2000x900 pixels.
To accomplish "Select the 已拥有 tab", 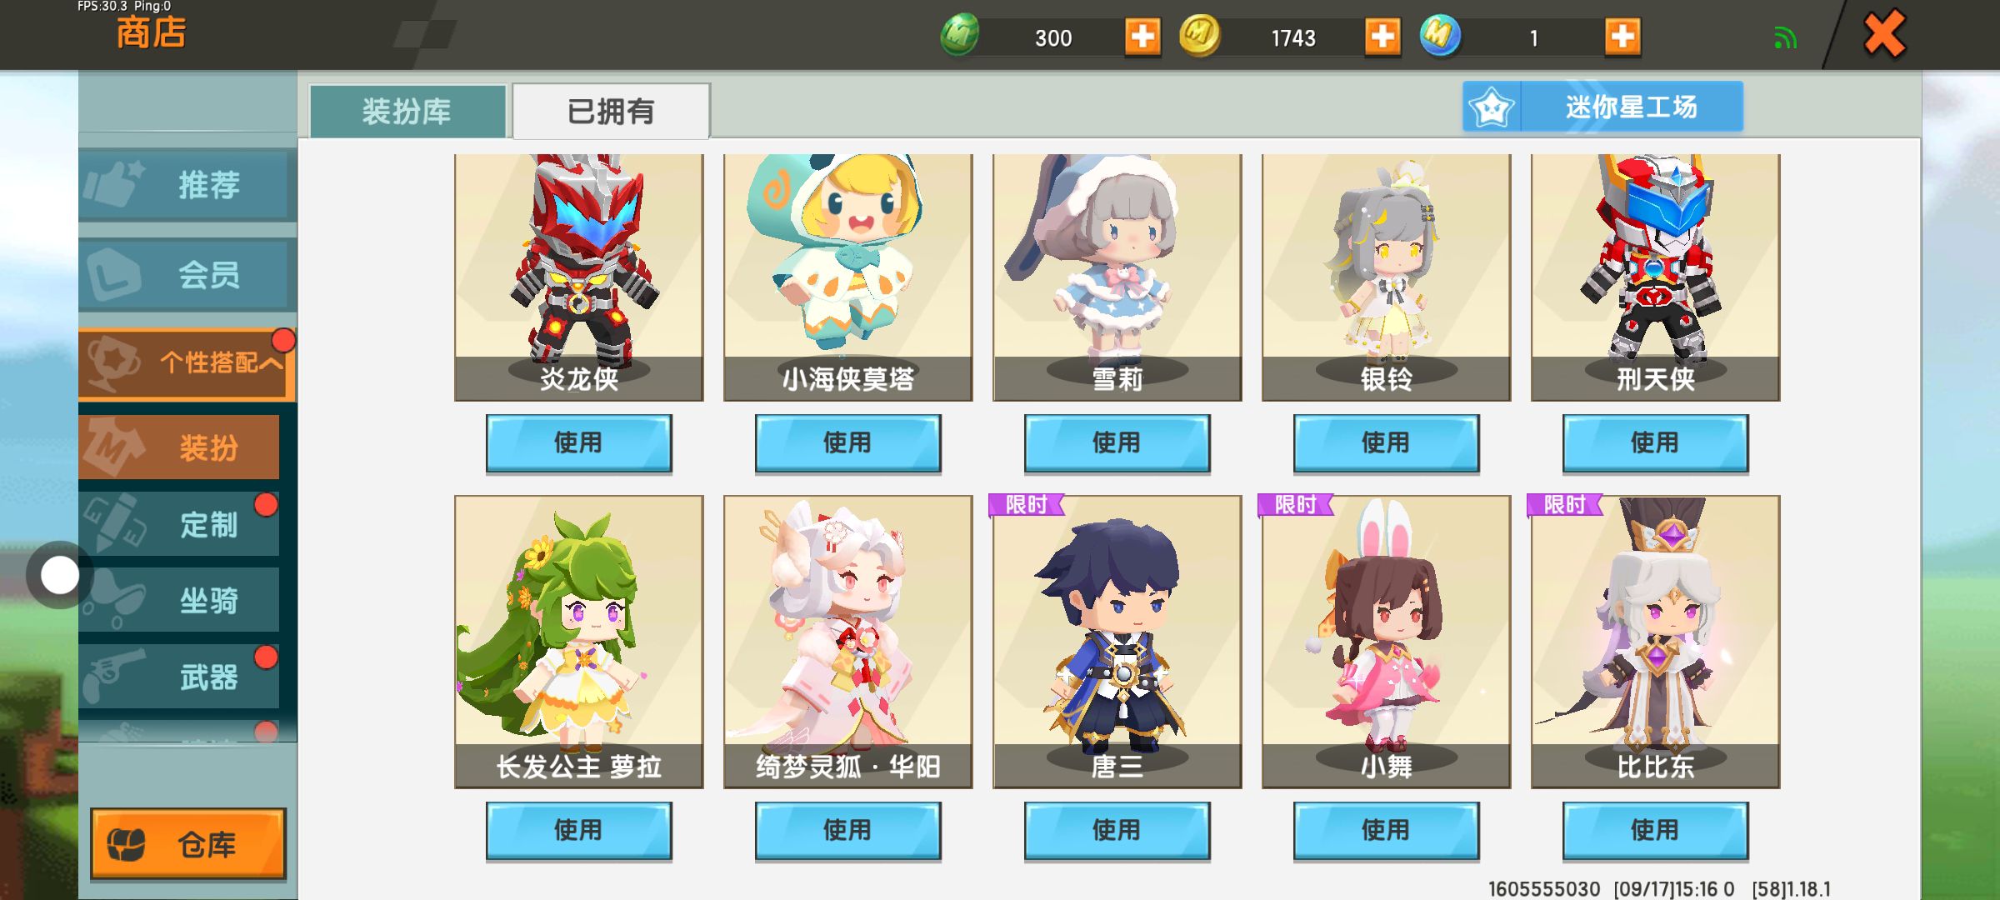I will click(611, 111).
